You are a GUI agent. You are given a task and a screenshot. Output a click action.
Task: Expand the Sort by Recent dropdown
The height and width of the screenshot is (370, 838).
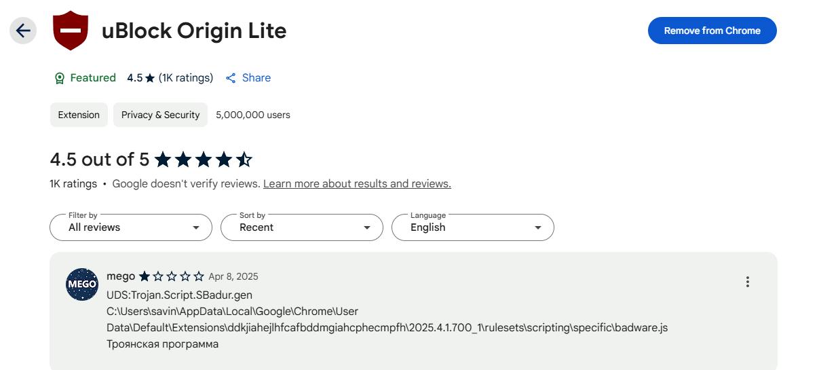302,227
